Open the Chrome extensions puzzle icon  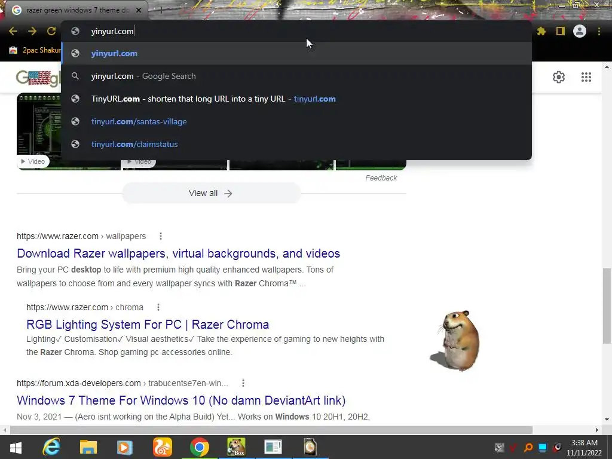pyautogui.click(x=541, y=31)
